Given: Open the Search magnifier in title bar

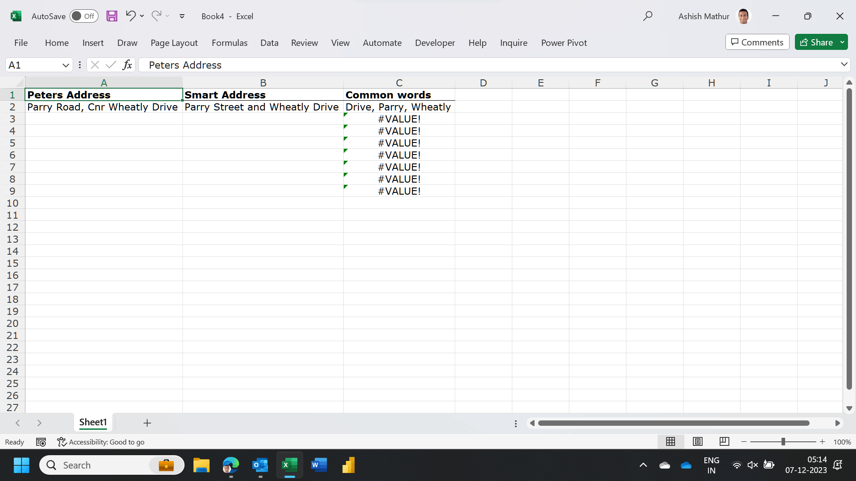Looking at the screenshot, I should point(648,16).
